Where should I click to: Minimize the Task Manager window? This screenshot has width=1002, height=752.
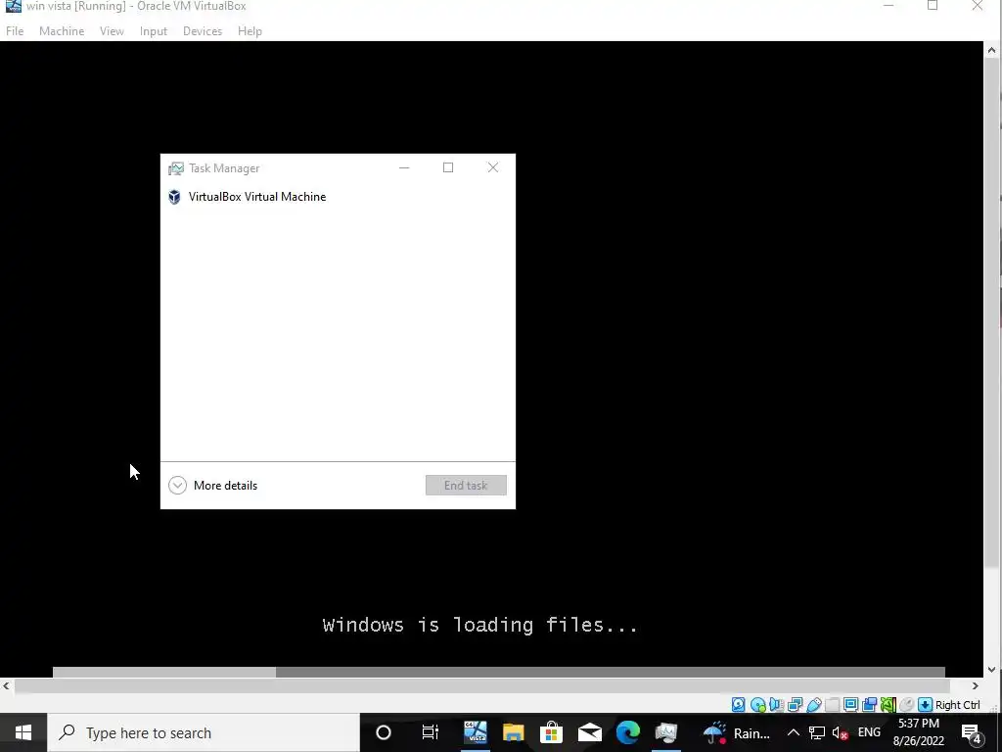(x=404, y=167)
